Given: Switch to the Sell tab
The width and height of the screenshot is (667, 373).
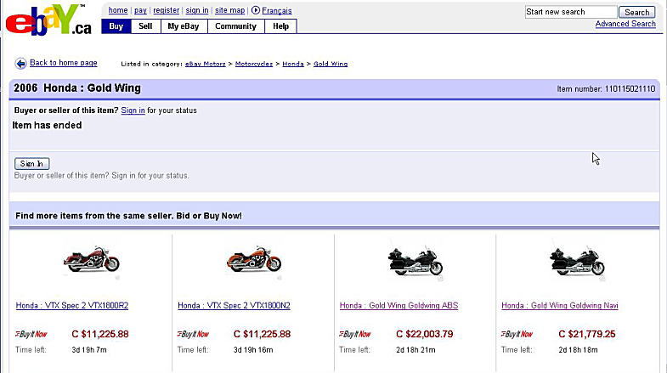Looking at the screenshot, I should tap(145, 26).
